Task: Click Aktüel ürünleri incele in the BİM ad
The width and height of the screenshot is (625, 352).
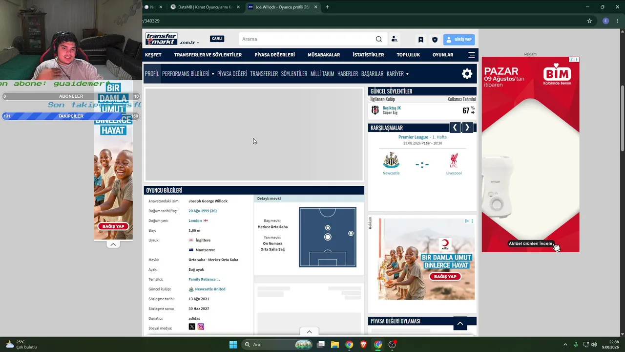Action: [x=531, y=243]
